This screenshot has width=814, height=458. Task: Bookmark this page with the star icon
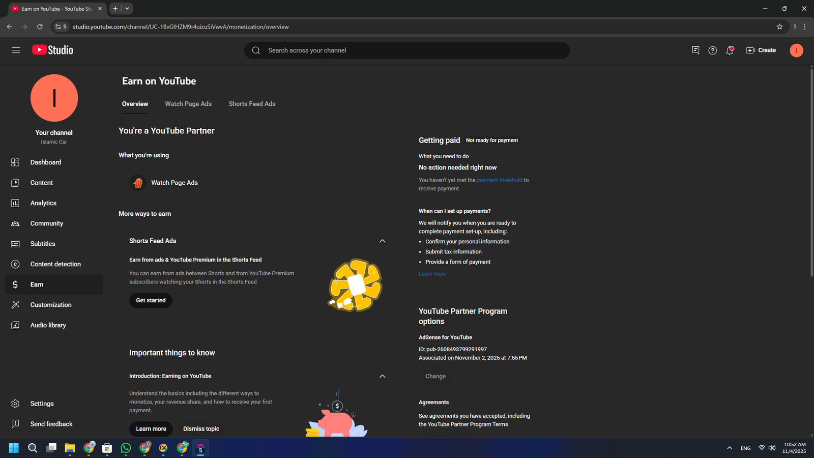[779, 26]
